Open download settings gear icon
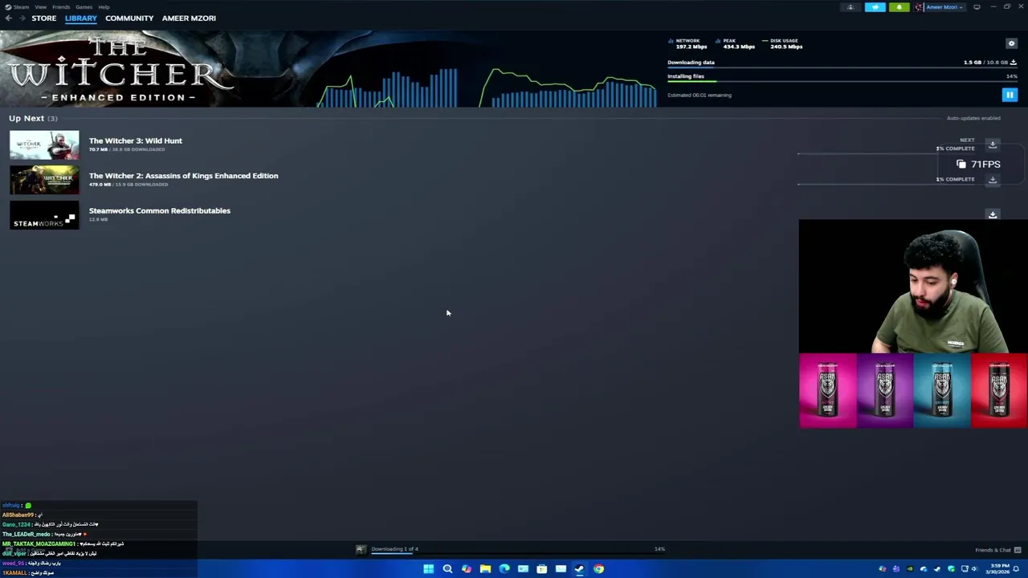 click(1011, 43)
